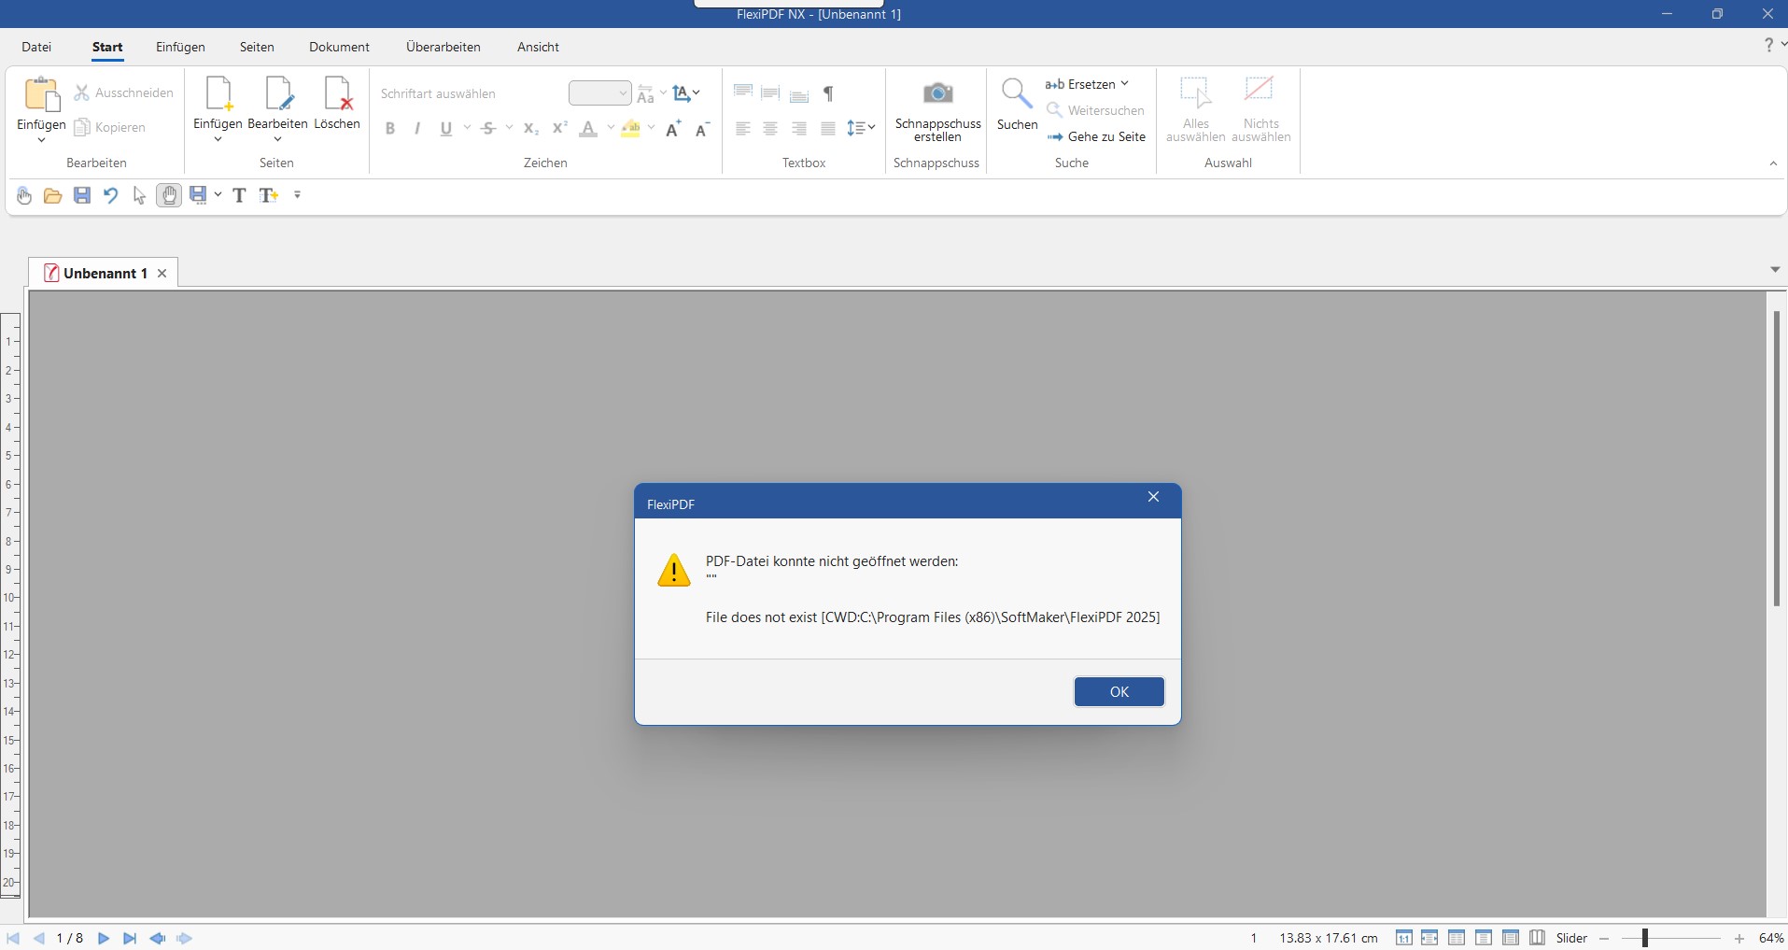Click quick-access save disk icon
Image resolution: width=1788 pixels, height=950 pixels.
[82, 195]
